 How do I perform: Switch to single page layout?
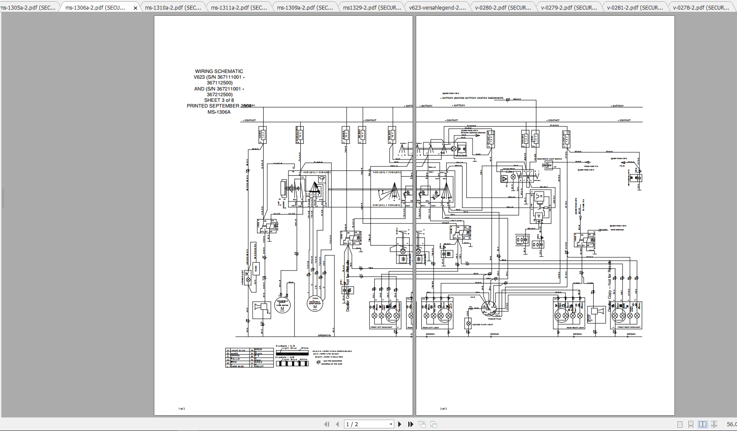tap(680, 424)
